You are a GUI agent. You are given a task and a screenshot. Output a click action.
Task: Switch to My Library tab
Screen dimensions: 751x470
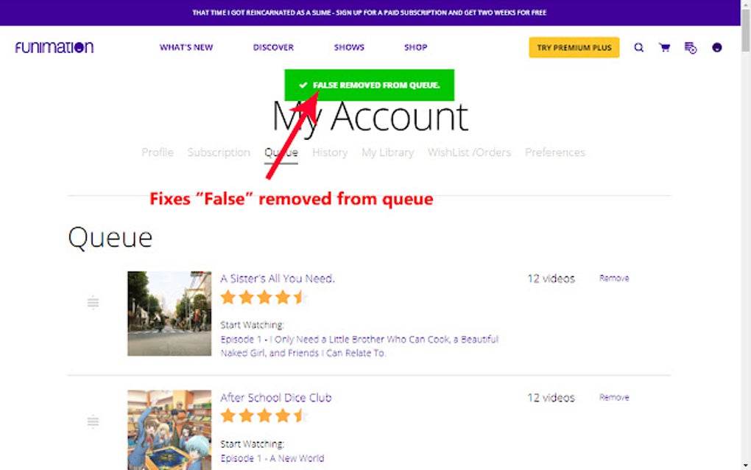[388, 152]
